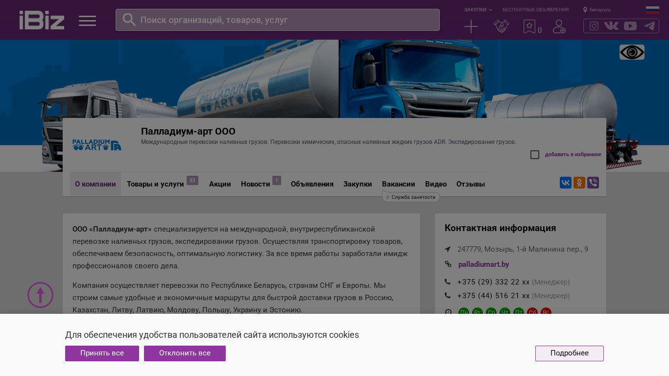Click the Palladium Art company logo
Screen dimensions: 669x376
click(97, 145)
